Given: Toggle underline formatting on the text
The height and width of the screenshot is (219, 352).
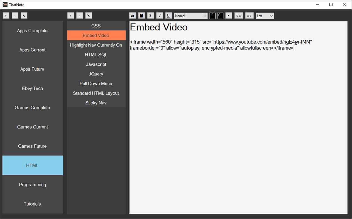Looking at the screenshot, I should tap(168, 16).
